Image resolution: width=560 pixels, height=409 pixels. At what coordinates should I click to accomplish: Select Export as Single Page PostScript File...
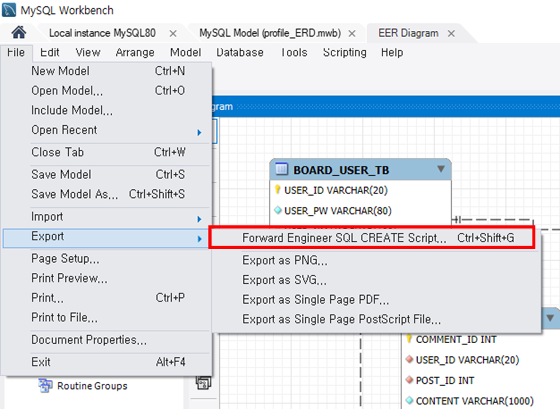tap(376, 319)
